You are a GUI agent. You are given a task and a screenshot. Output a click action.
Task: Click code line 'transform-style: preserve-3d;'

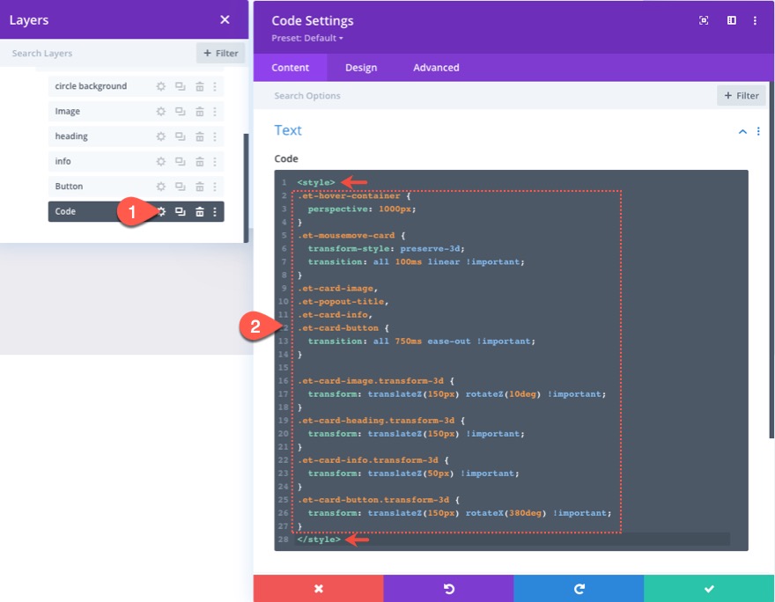pyautogui.click(x=386, y=249)
